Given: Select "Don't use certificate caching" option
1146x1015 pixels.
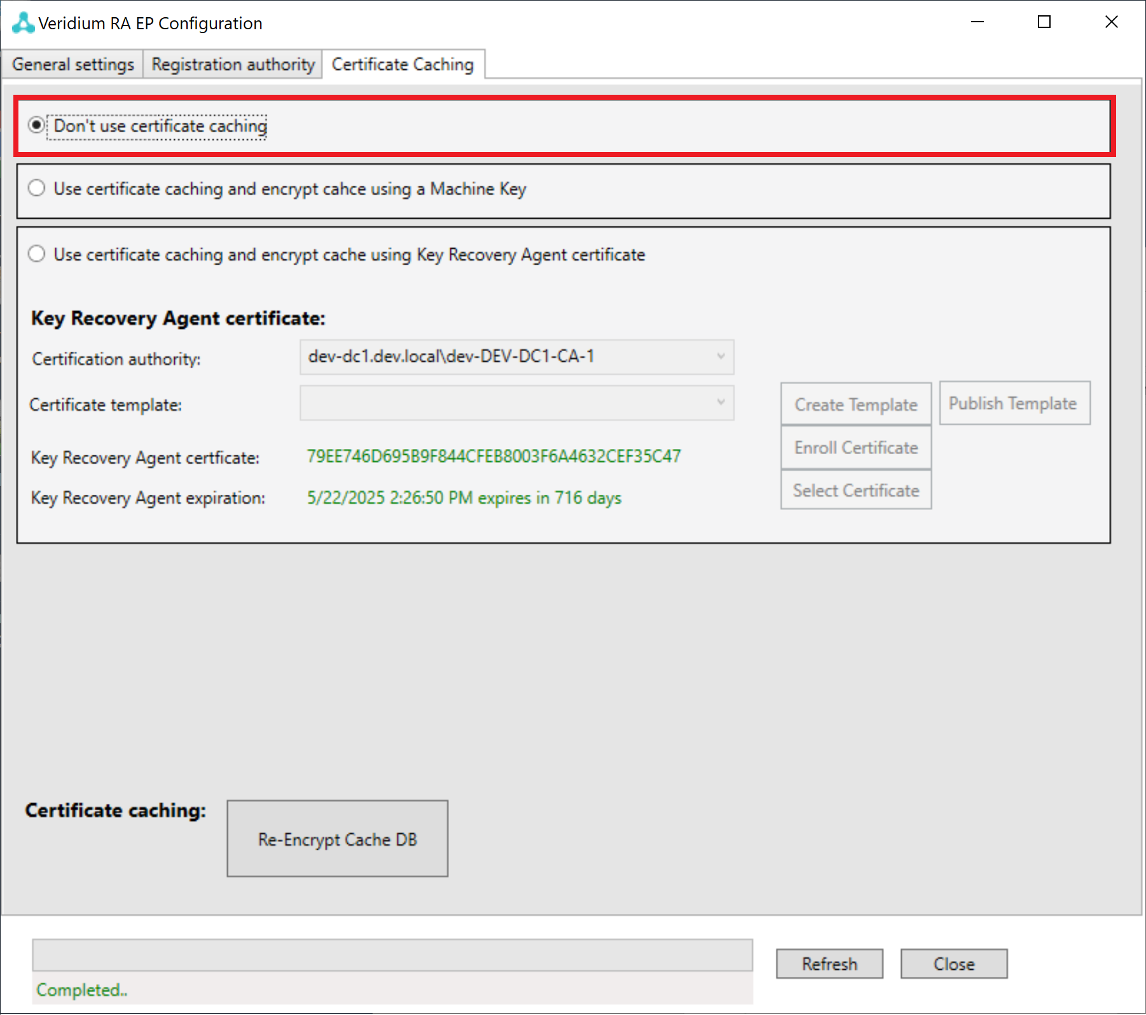Looking at the screenshot, I should click(37, 125).
